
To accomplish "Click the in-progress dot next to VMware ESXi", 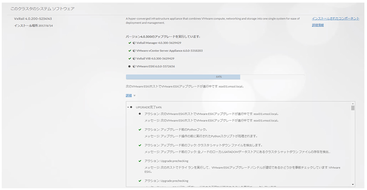I will tap(129, 67).
